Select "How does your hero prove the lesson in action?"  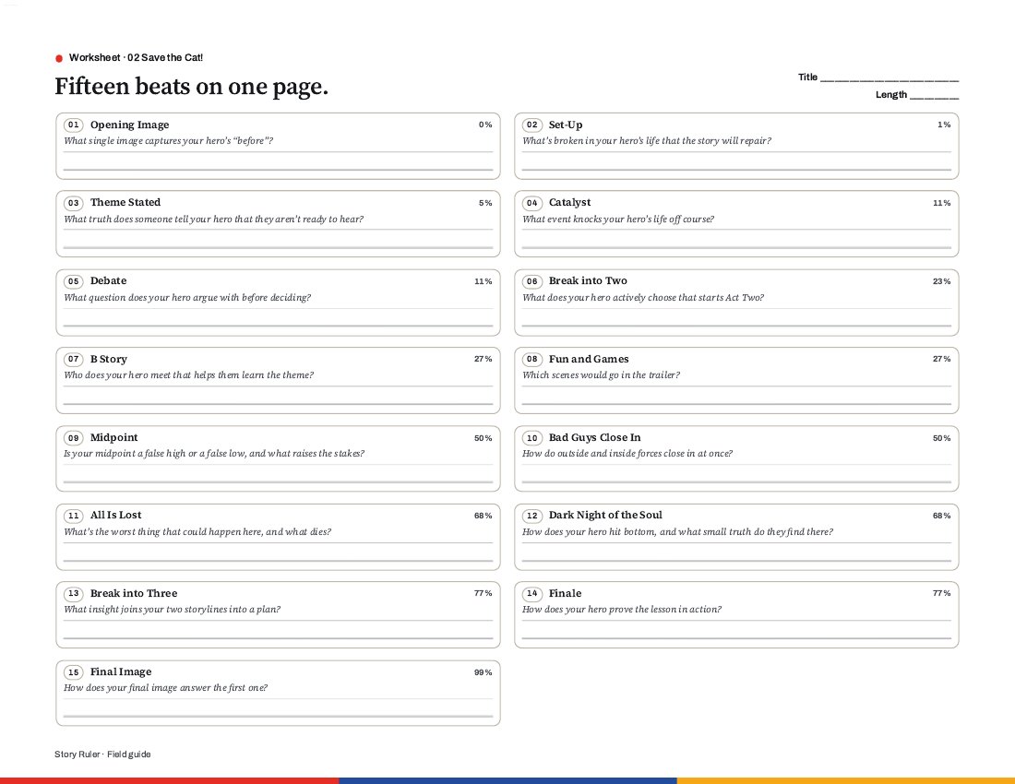click(x=622, y=610)
